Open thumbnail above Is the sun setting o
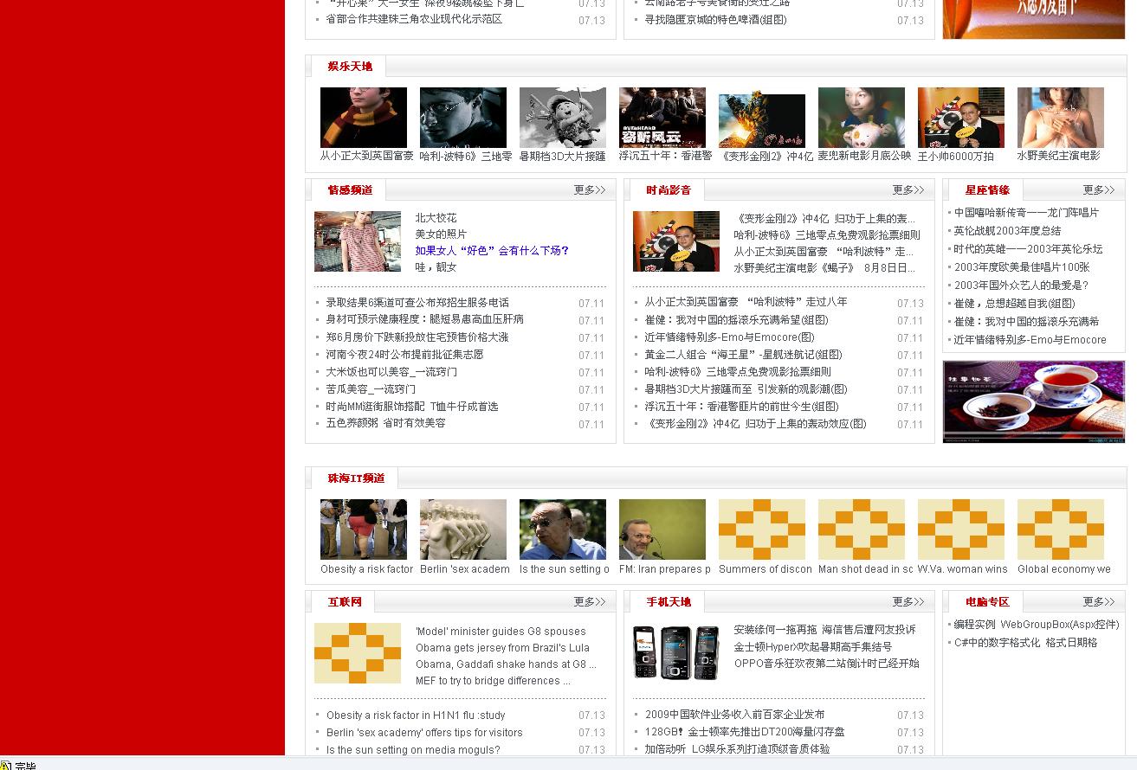Image resolution: width=1137 pixels, height=770 pixels. [563, 529]
